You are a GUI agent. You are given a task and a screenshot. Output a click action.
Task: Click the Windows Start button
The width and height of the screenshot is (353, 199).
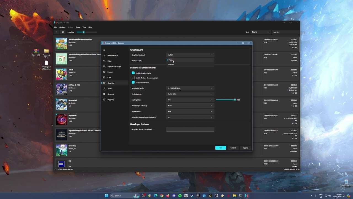(x=106, y=196)
